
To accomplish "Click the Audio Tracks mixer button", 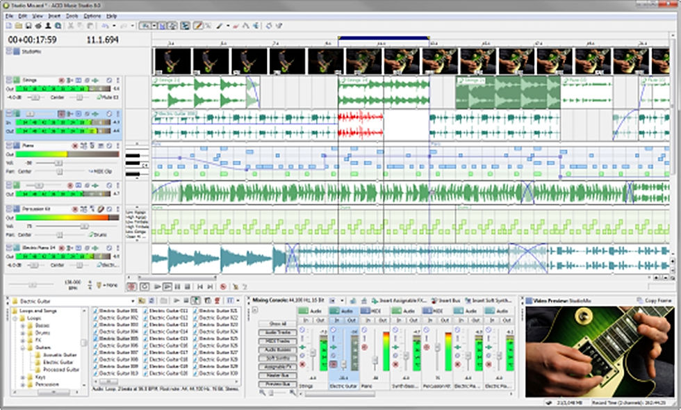I will 277,332.
